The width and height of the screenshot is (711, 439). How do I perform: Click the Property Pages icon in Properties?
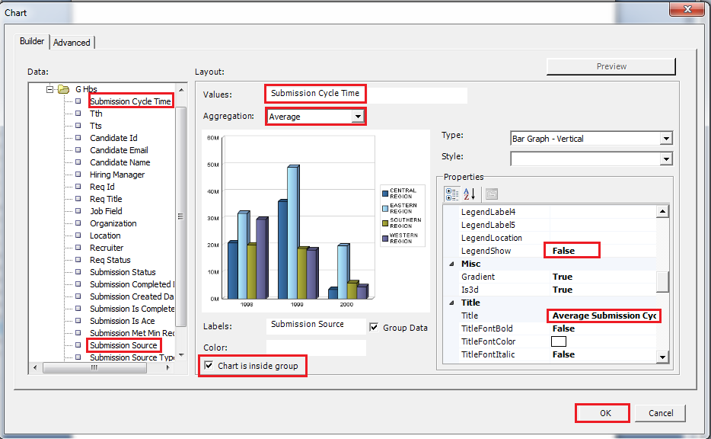click(492, 194)
